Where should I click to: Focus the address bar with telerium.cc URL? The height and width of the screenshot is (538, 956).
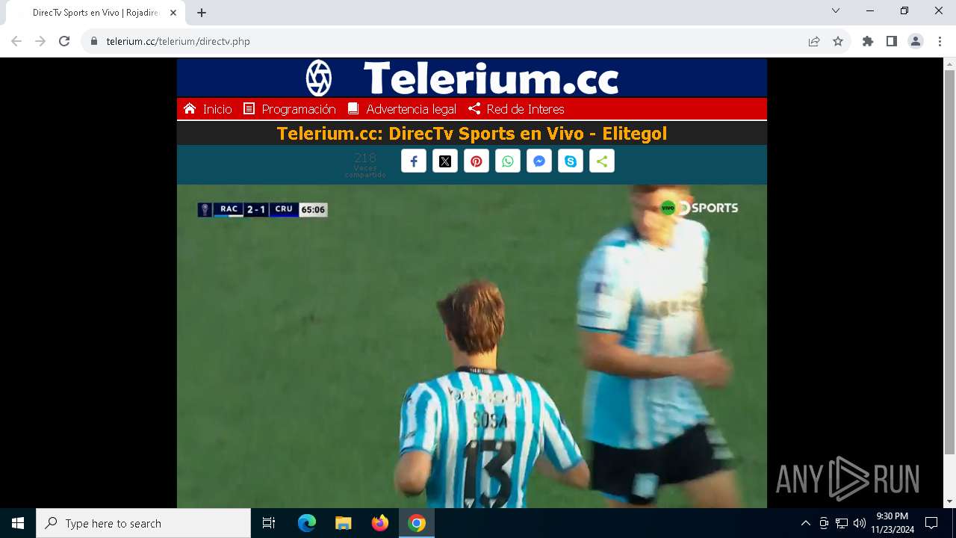coord(448,41)
